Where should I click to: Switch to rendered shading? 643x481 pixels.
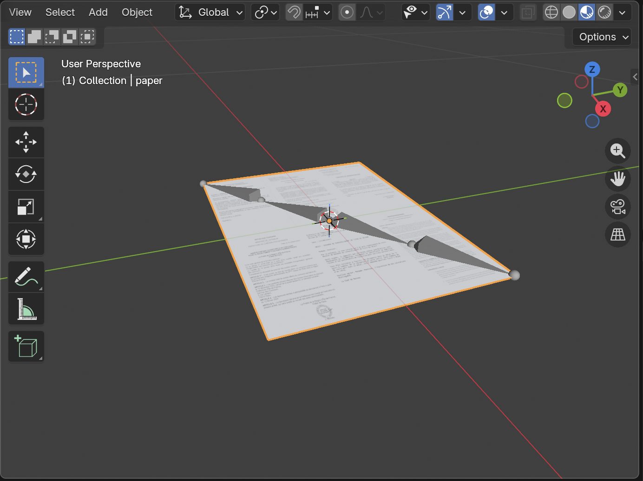604,13
